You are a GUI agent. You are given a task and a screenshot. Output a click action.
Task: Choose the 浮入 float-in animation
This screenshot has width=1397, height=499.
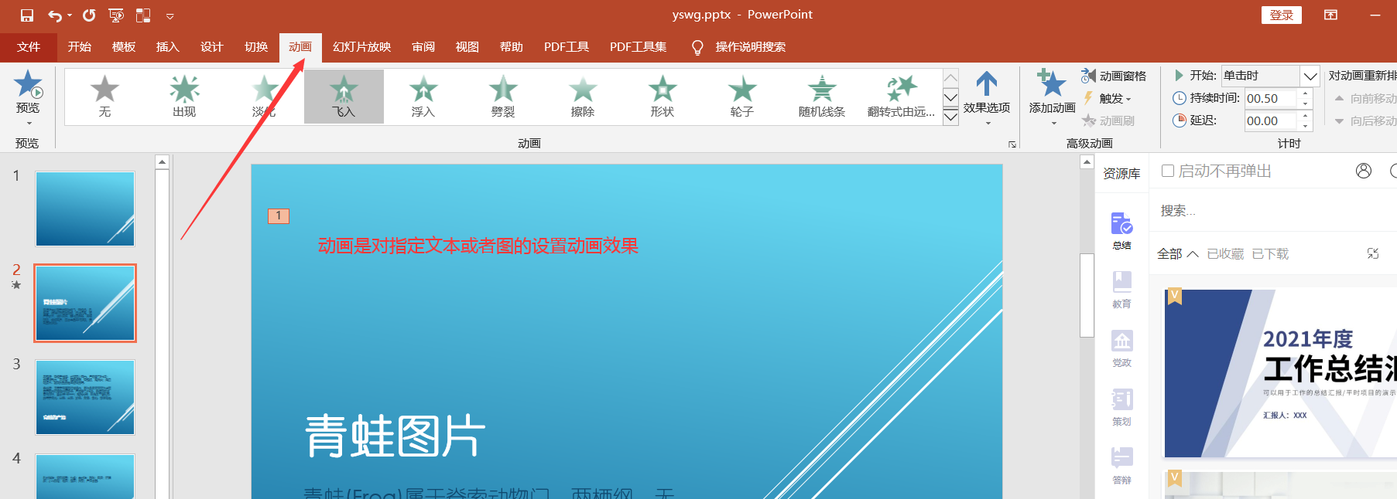tap(423, 97)
